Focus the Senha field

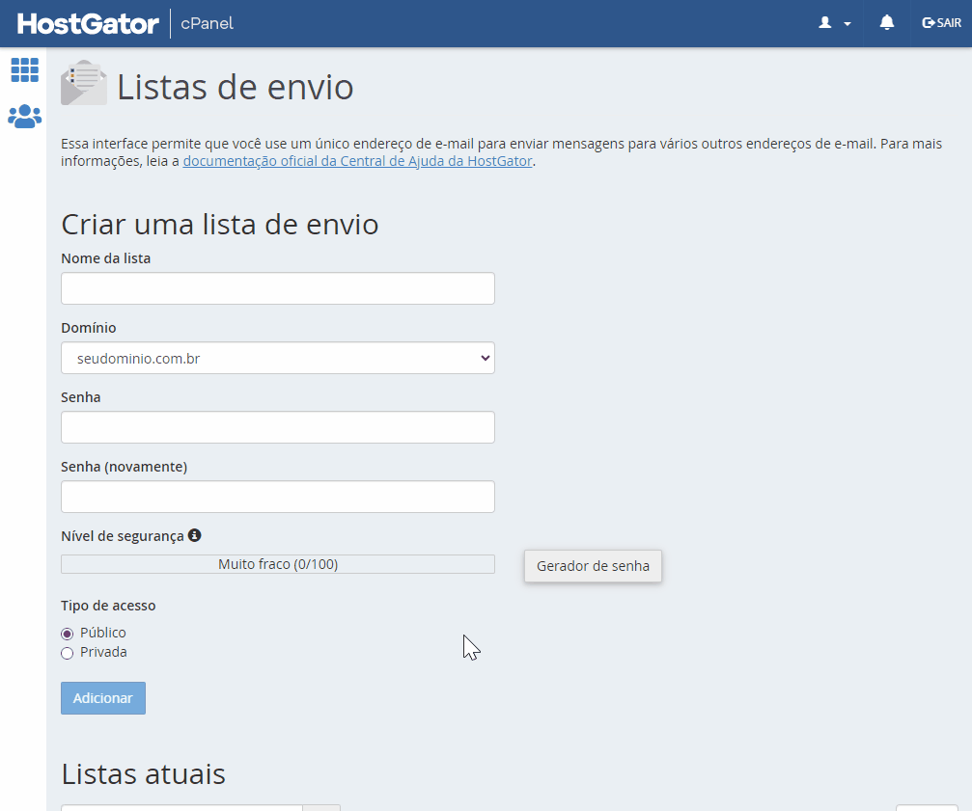(x=278, y=427)
